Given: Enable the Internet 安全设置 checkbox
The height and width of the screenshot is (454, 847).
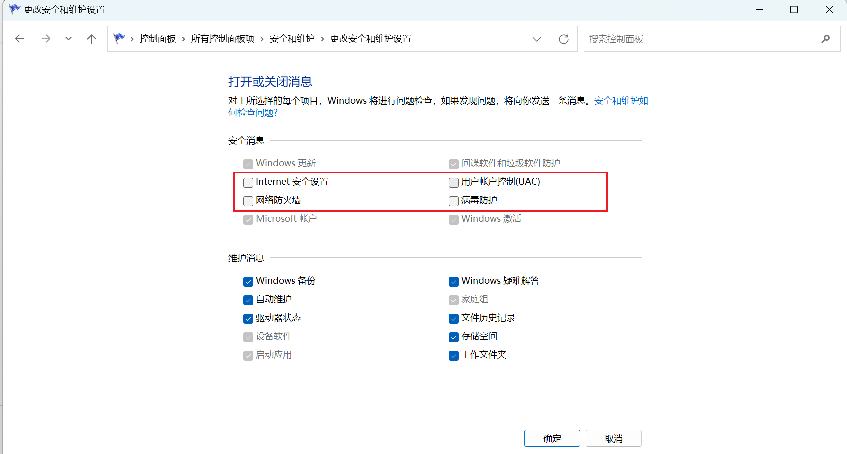Looking at the screenshot, I should [248, 182].
